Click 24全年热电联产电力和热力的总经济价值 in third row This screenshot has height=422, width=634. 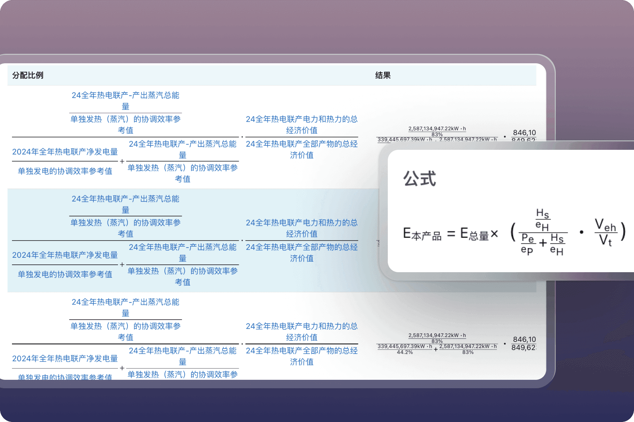click(302, 331)
